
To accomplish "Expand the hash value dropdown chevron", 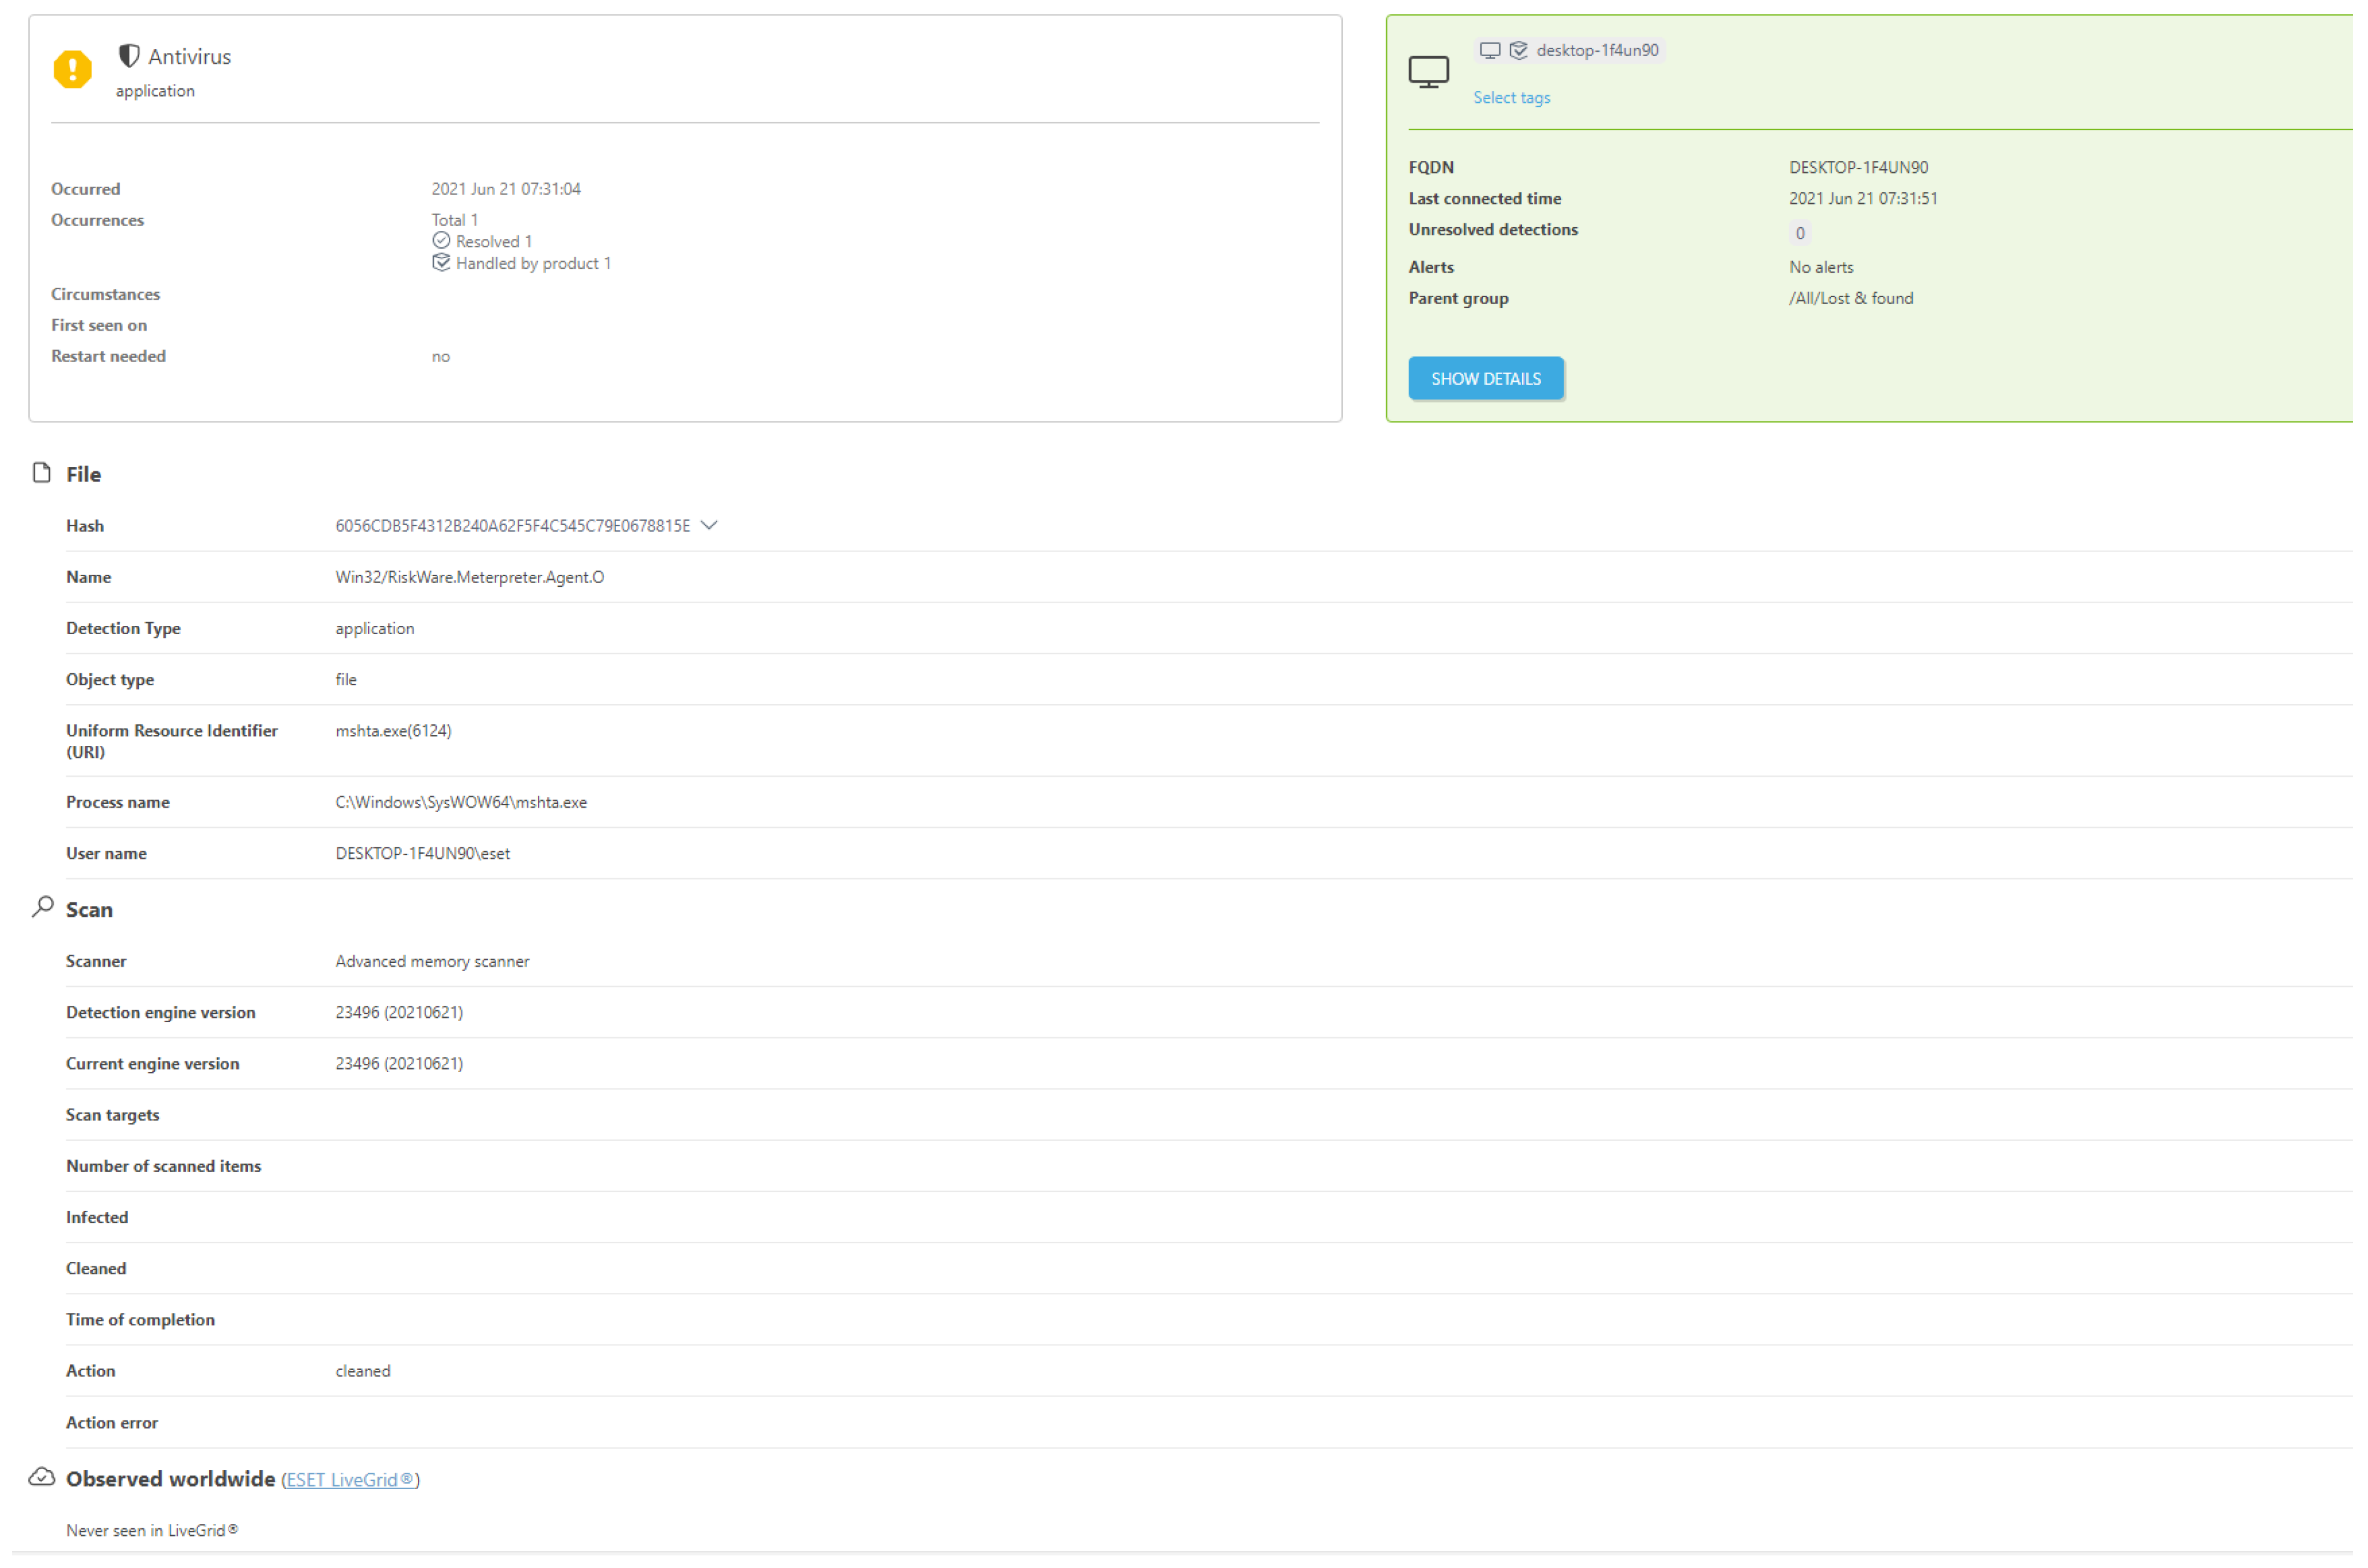I will 710,525.
